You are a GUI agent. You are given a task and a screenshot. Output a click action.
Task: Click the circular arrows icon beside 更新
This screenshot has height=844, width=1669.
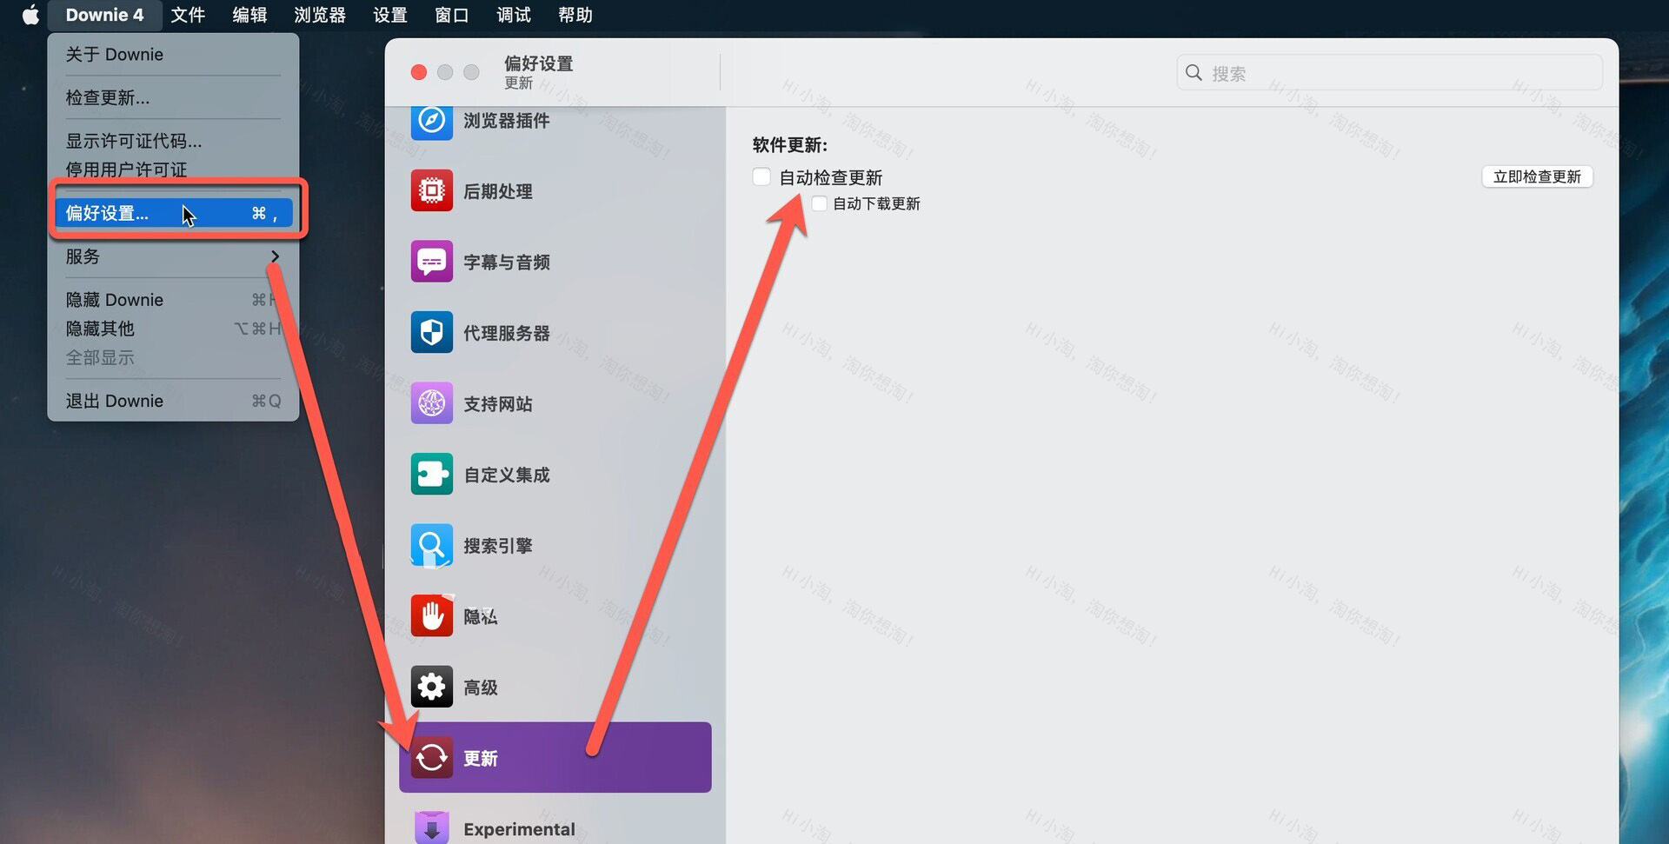431,758
